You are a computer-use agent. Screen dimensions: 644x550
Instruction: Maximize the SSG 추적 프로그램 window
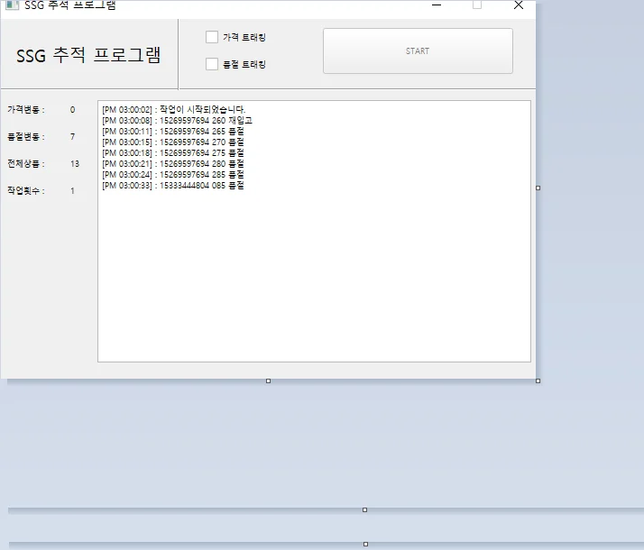tap(477, 5)
